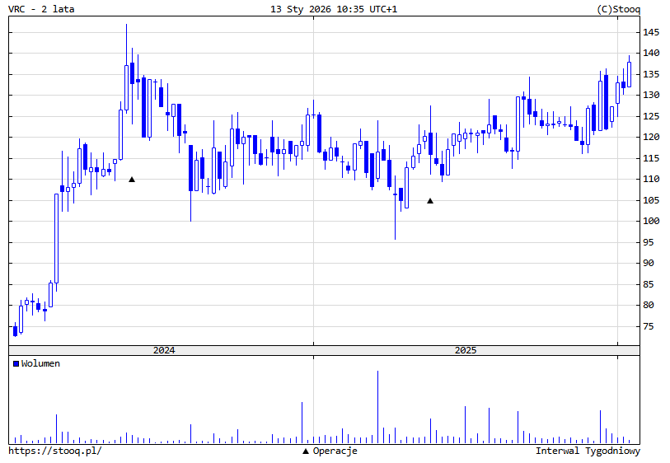This screenshot has height=463, width=670.
Task: Open the https://stooq.pl/ link
Action: coord(55,451)
